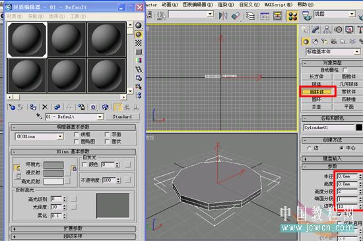Image resolution: width=363 pixels, height=241 pixels.
Task: Click the Standard material type button
Action: 123,117
